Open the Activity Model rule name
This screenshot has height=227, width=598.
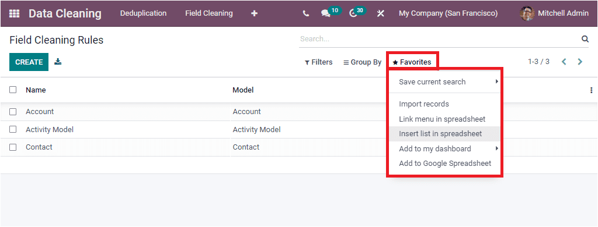(50, 130)
